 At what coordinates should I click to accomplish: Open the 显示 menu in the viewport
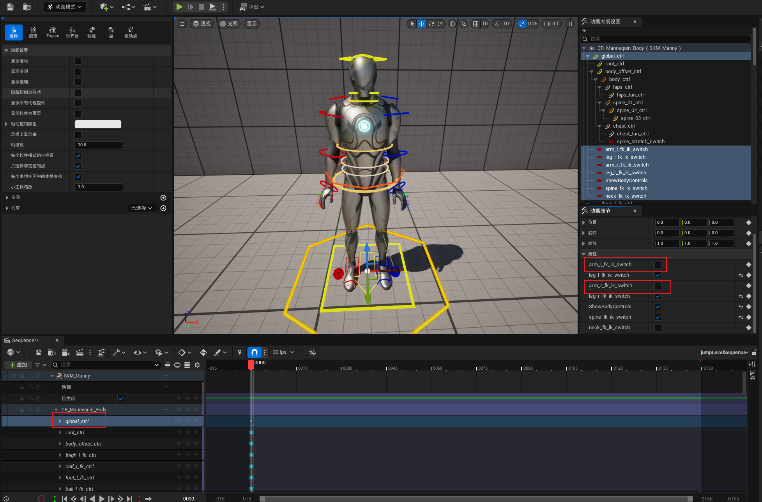coord(252,24)
